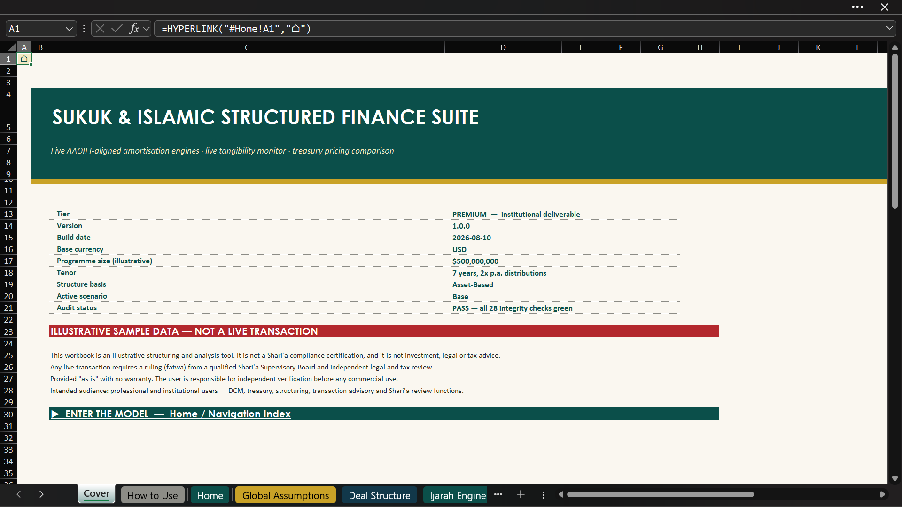Open the top-right more options ellipsis
Viewport: 902px width, 507px height.
point(857,7)
